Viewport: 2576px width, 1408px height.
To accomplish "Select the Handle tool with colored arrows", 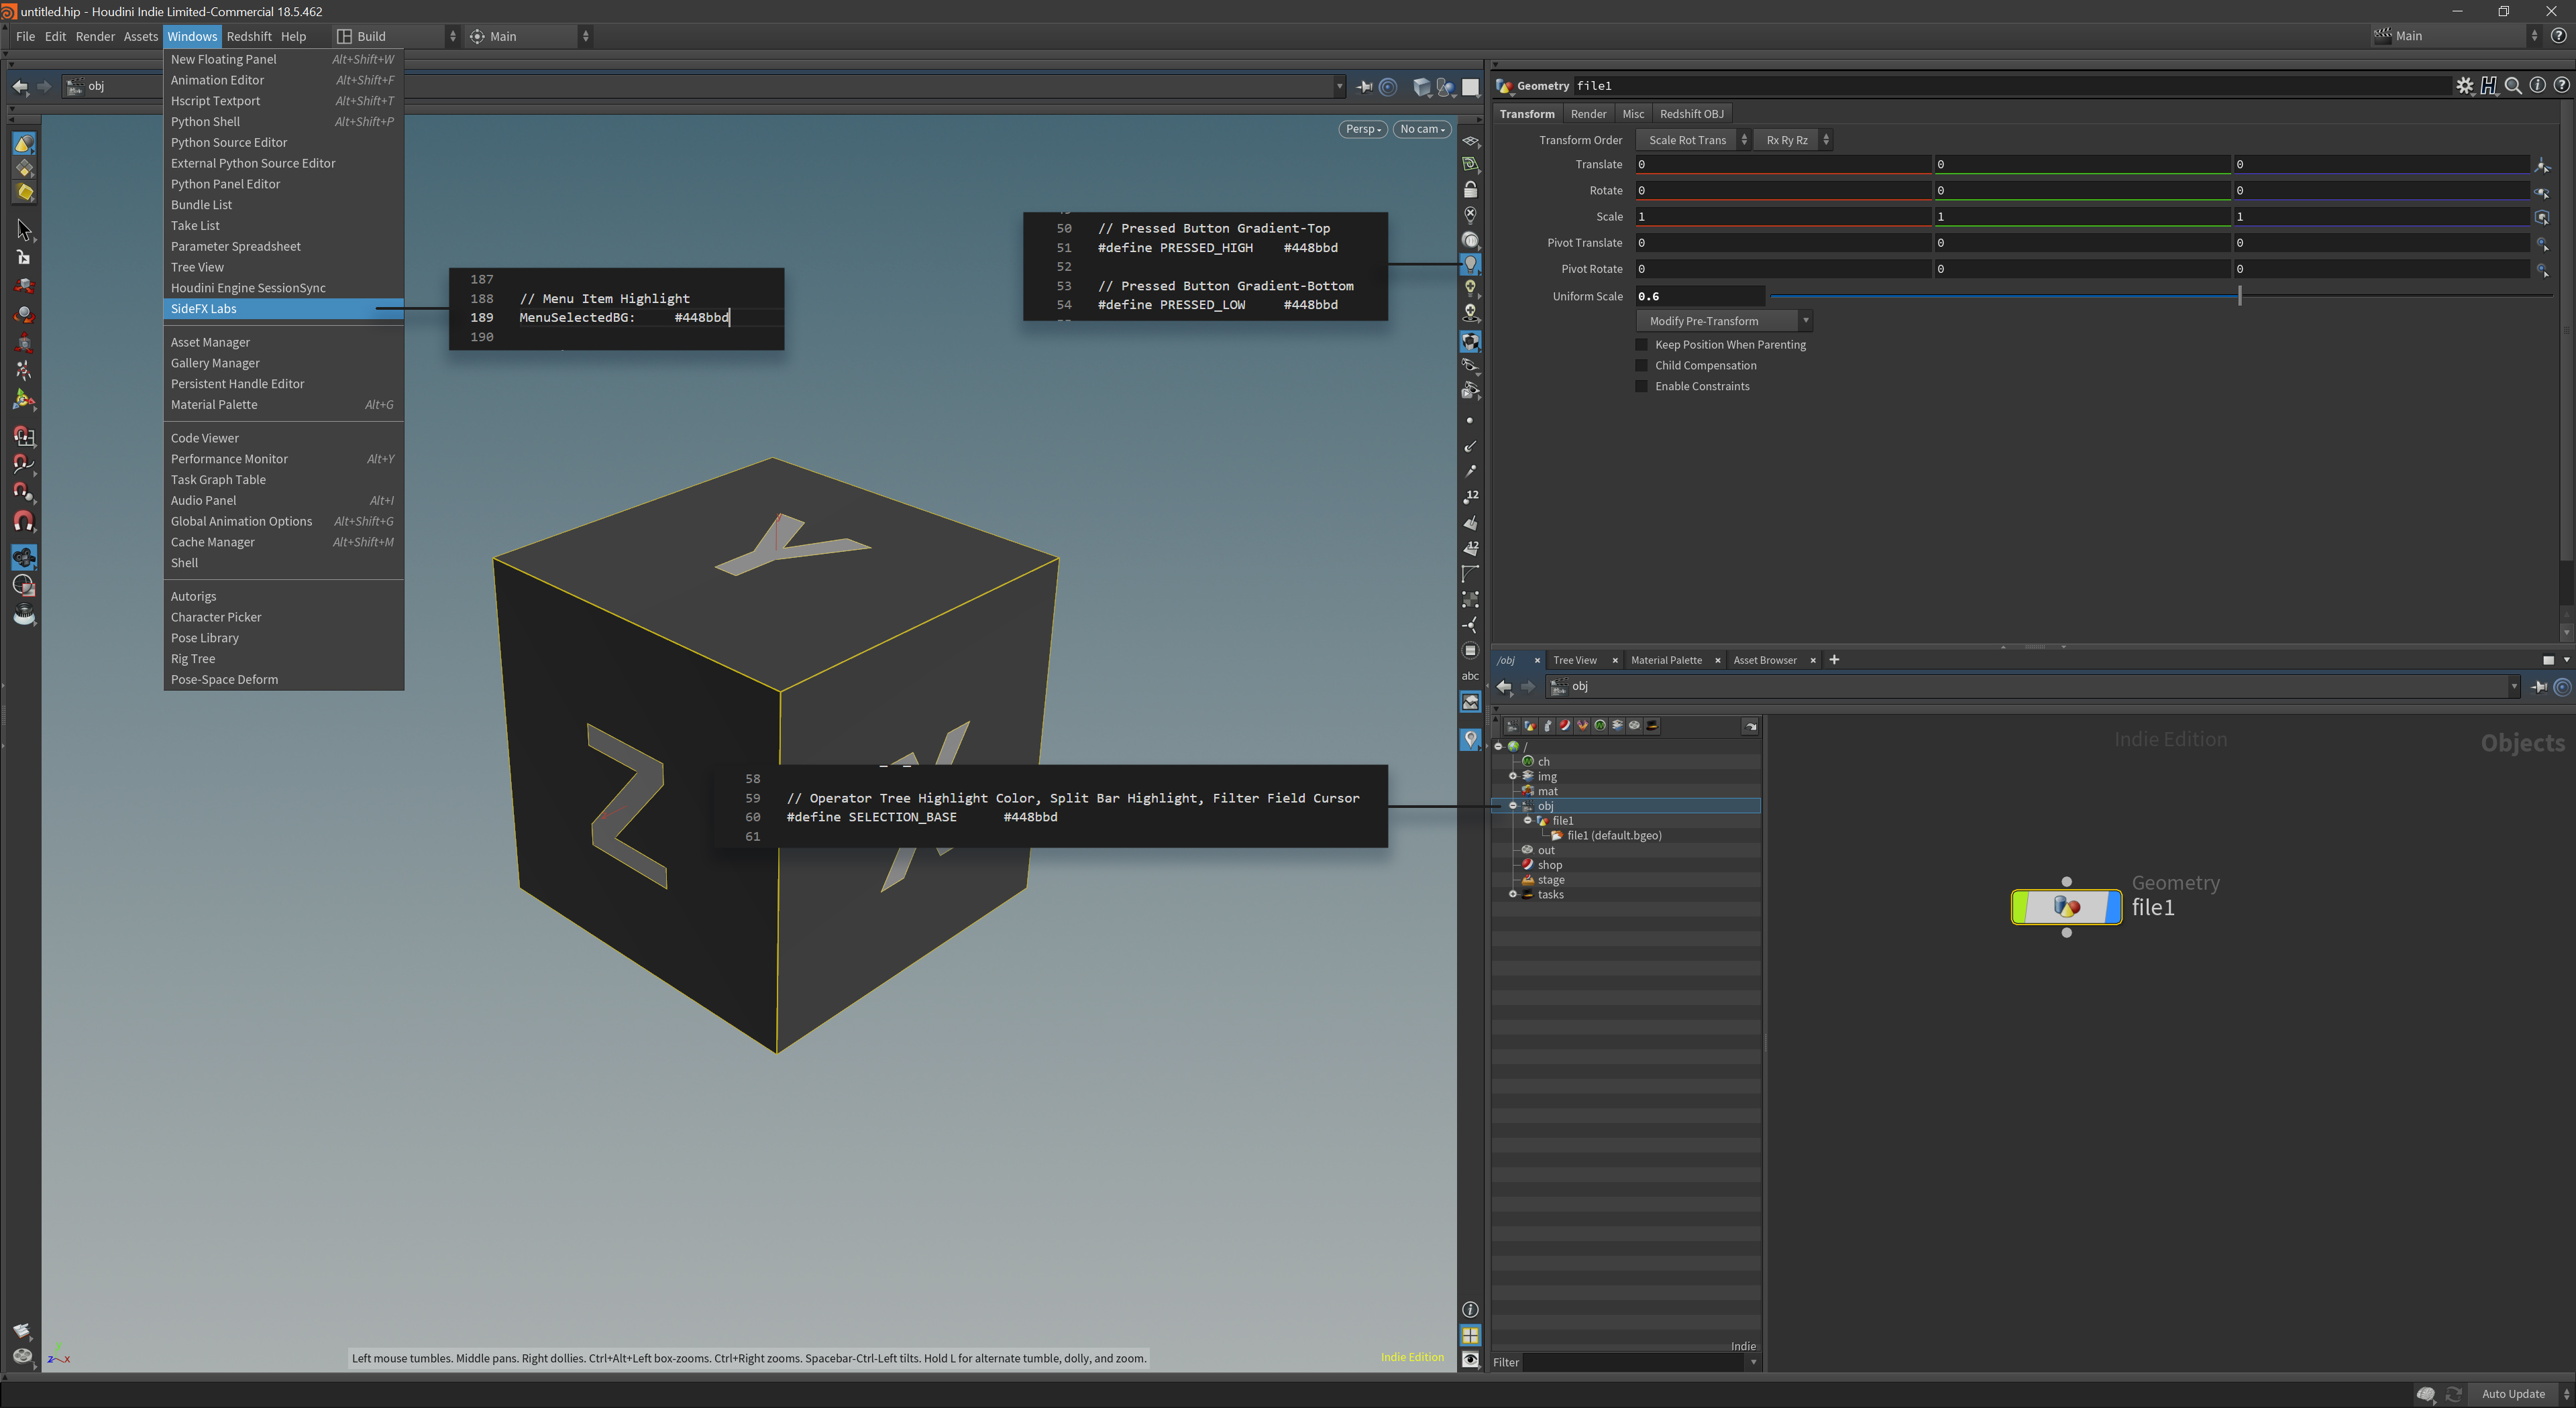I will point(24,400).
